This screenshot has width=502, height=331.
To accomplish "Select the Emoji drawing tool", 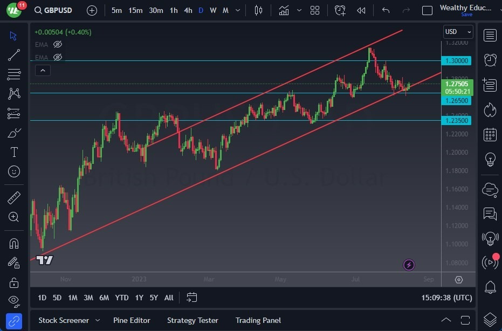I will pos(13,171).
